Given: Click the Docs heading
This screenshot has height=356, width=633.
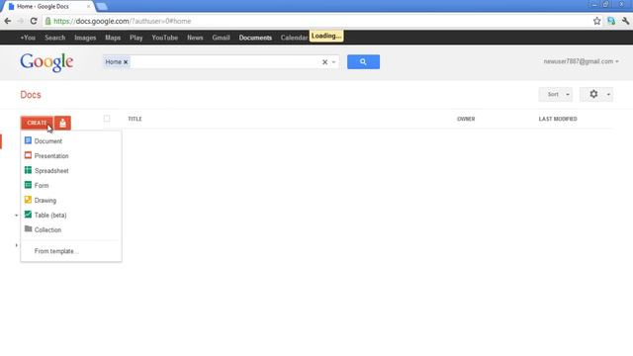Looking at the screenshot, I should pos(31,95).
